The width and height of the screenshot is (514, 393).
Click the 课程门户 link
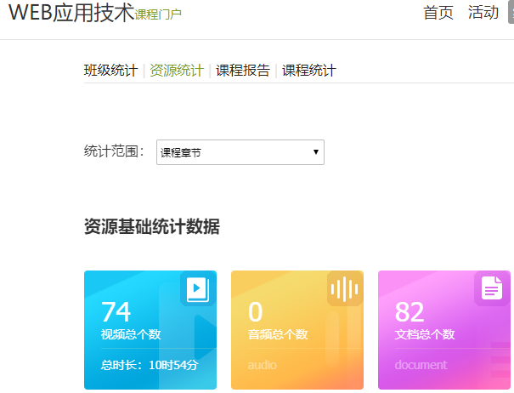tap(158, 14)
